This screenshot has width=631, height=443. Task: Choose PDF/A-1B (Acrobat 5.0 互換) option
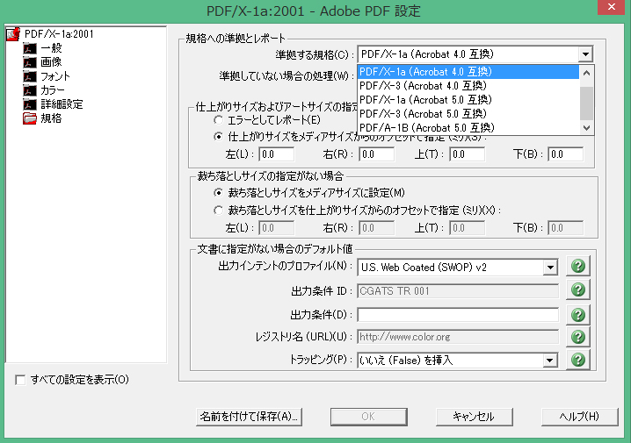(468, 128)
